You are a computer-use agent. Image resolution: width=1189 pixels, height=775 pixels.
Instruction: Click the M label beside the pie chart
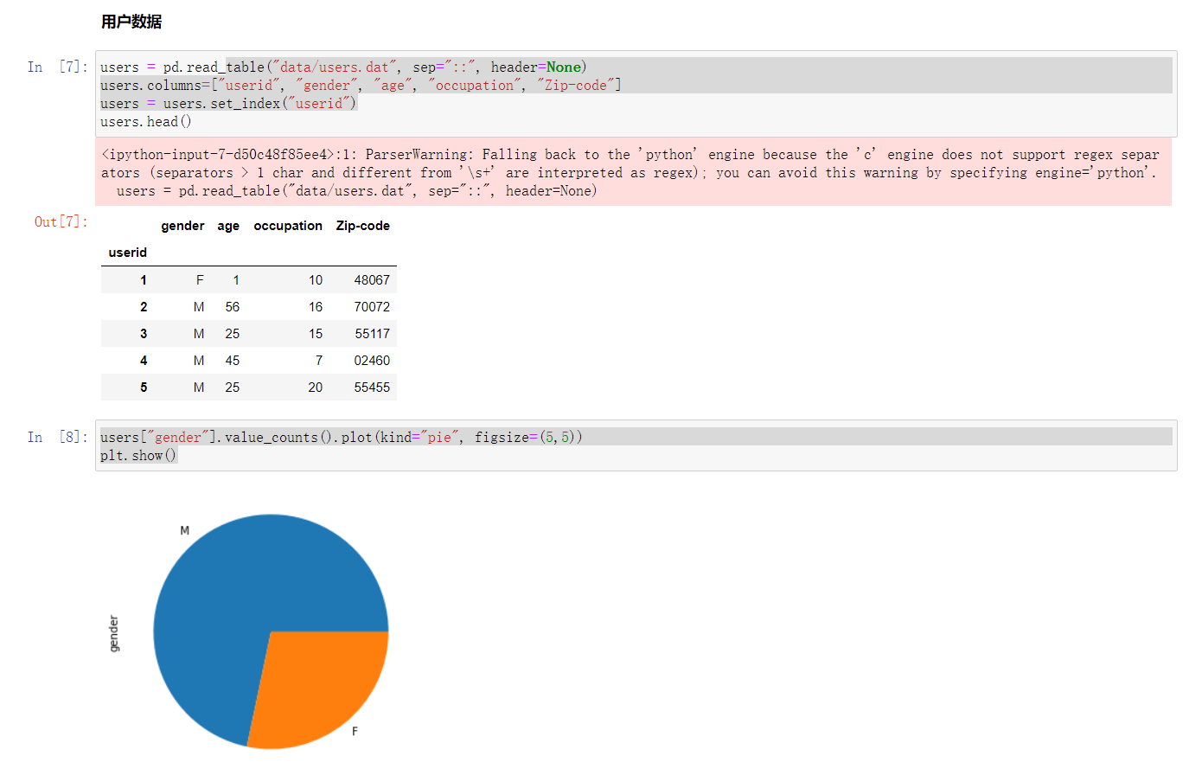184,530
